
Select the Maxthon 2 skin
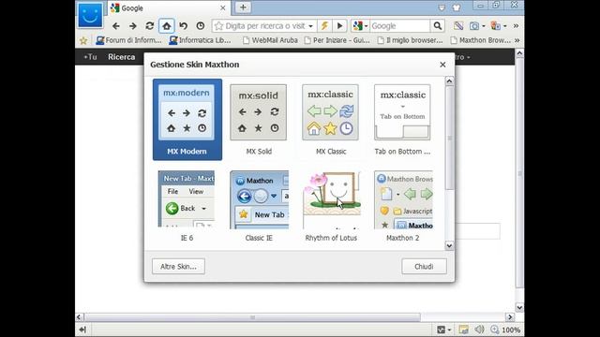click(x=403, y=206)
